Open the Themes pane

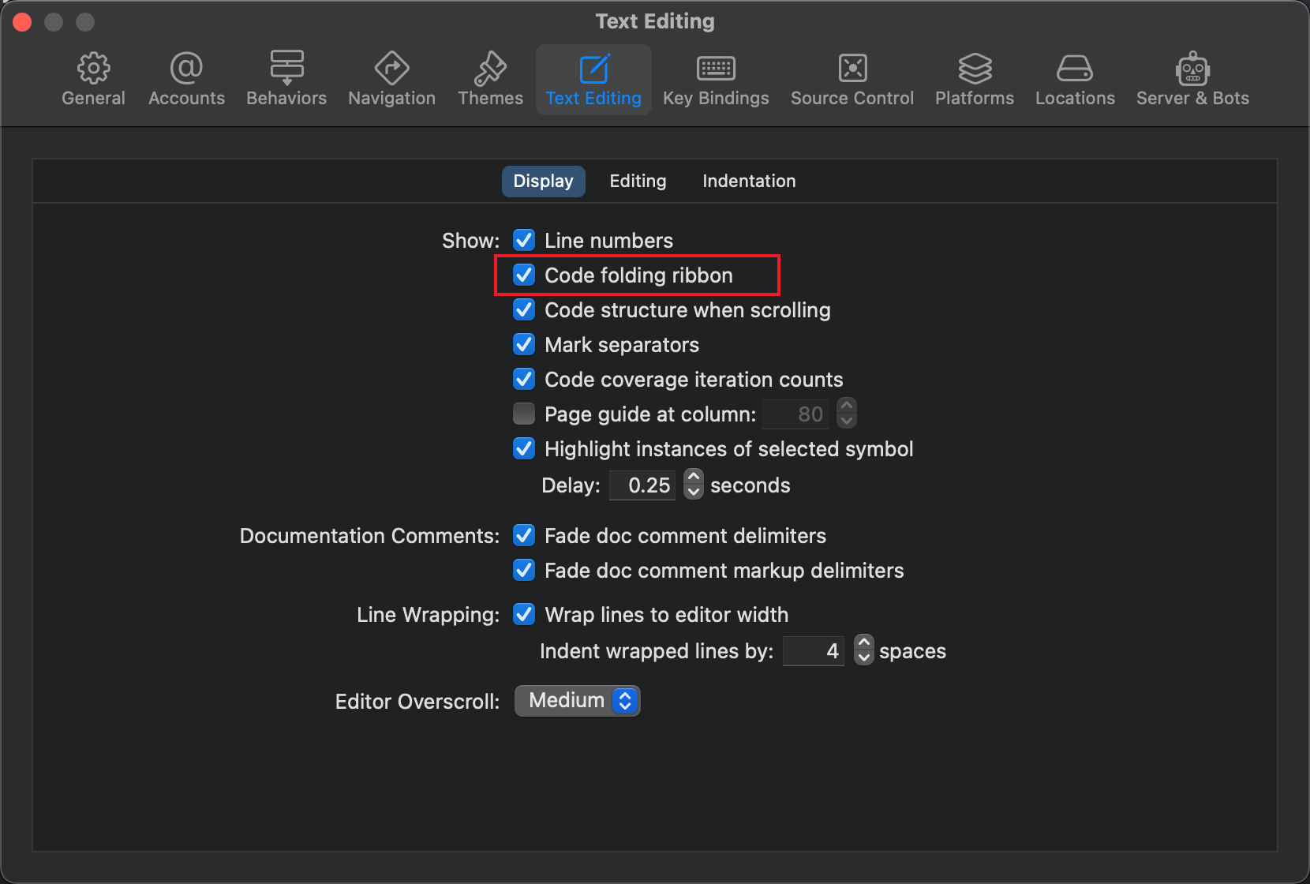pos(490,77)
